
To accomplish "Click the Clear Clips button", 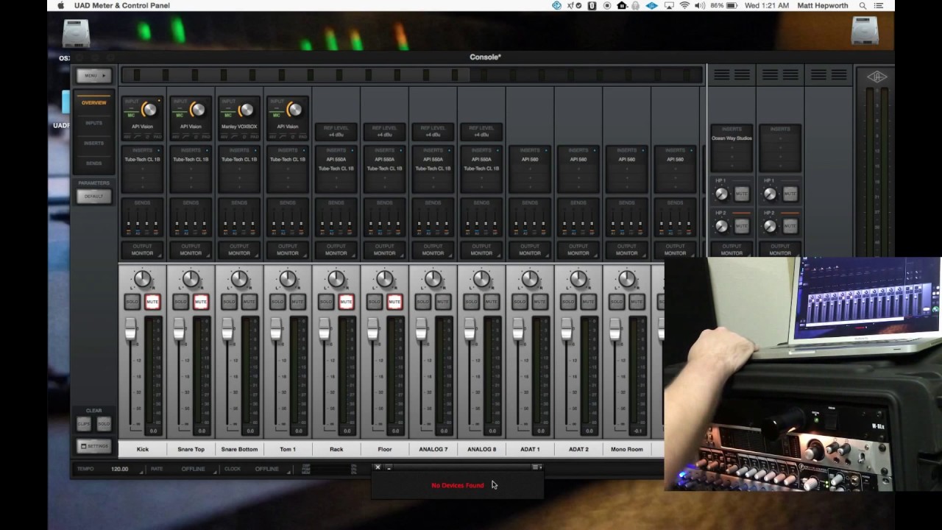I will point(84,424).
